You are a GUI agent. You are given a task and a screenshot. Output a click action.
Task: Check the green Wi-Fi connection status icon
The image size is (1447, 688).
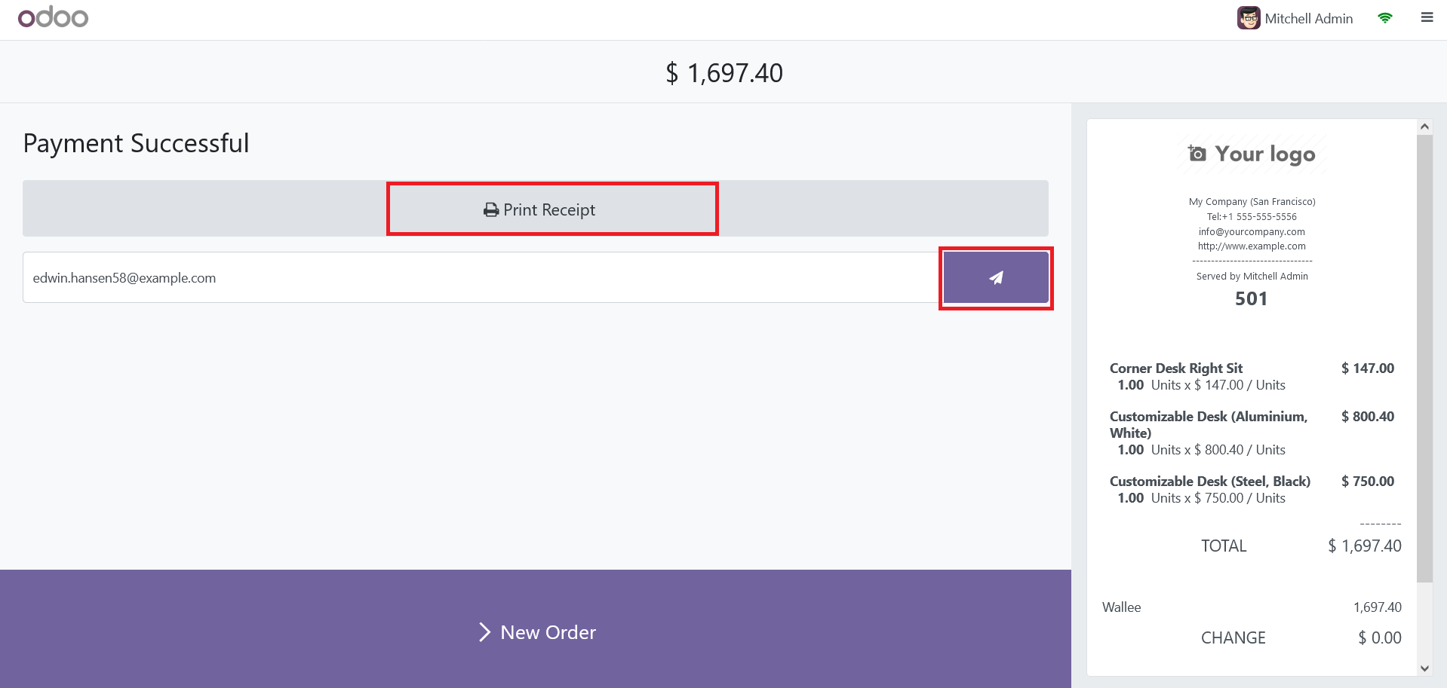coord(1385,18)
